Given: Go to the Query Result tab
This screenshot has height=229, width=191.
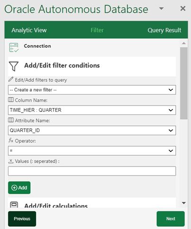Looking at the screenshot, I should click(x=164, y=30).
